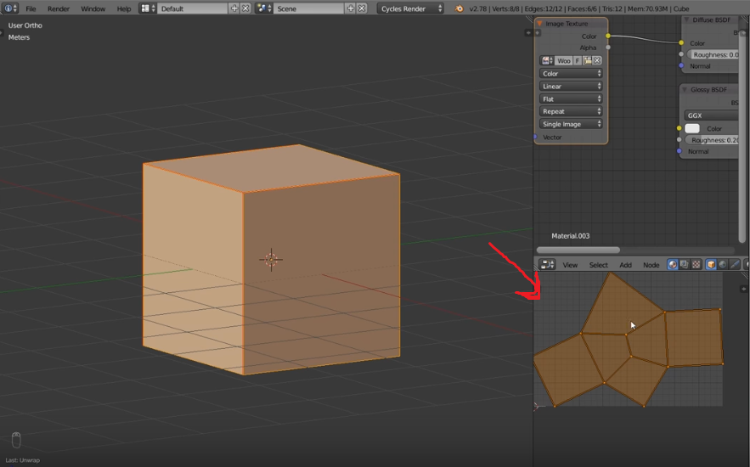Open the GGX distribution dropdown
750x467 pixels.
coord(711,115)
